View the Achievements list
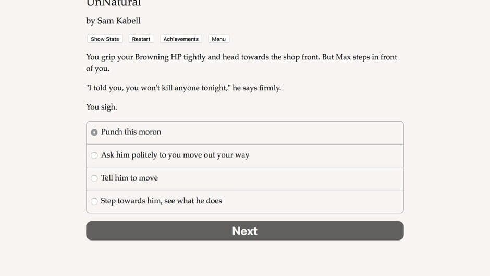 pos(181,39)
